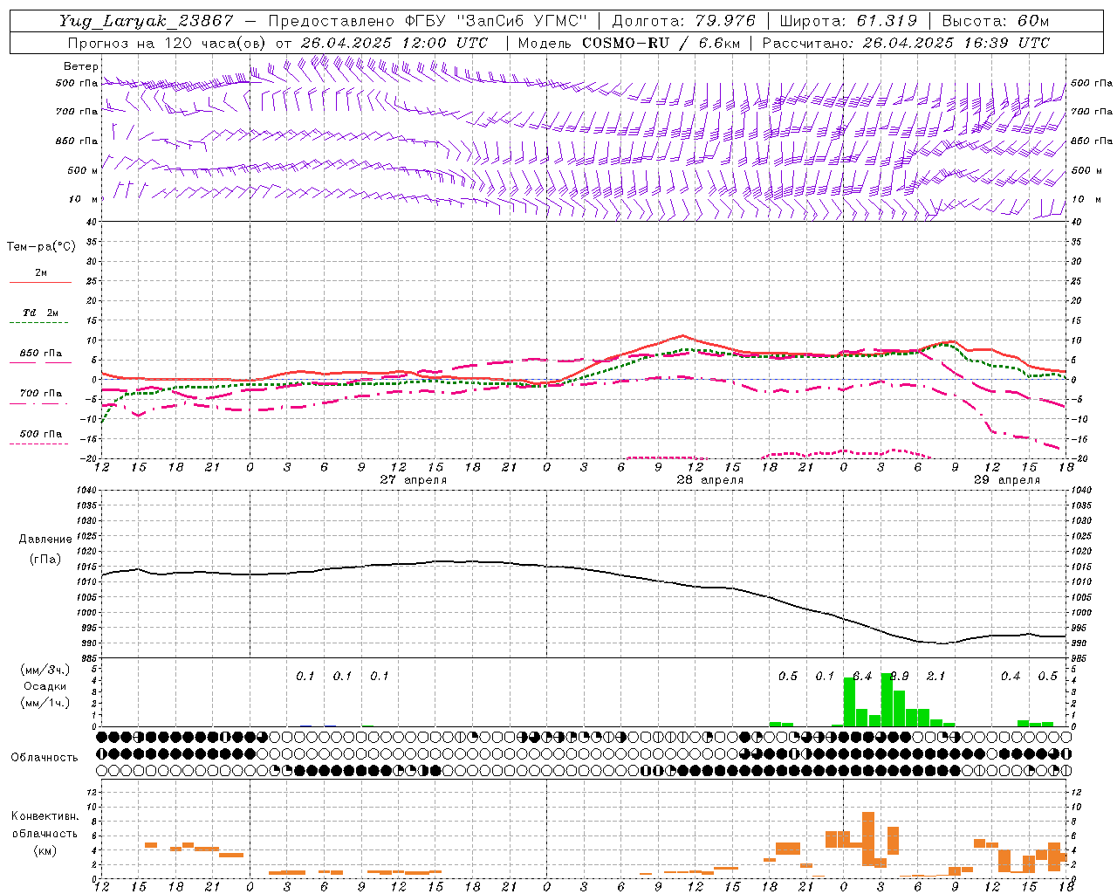Click the Тем-ра(°C) panel label
Image resolution: width=1117 pixels, height=894 pixels.
41,247
